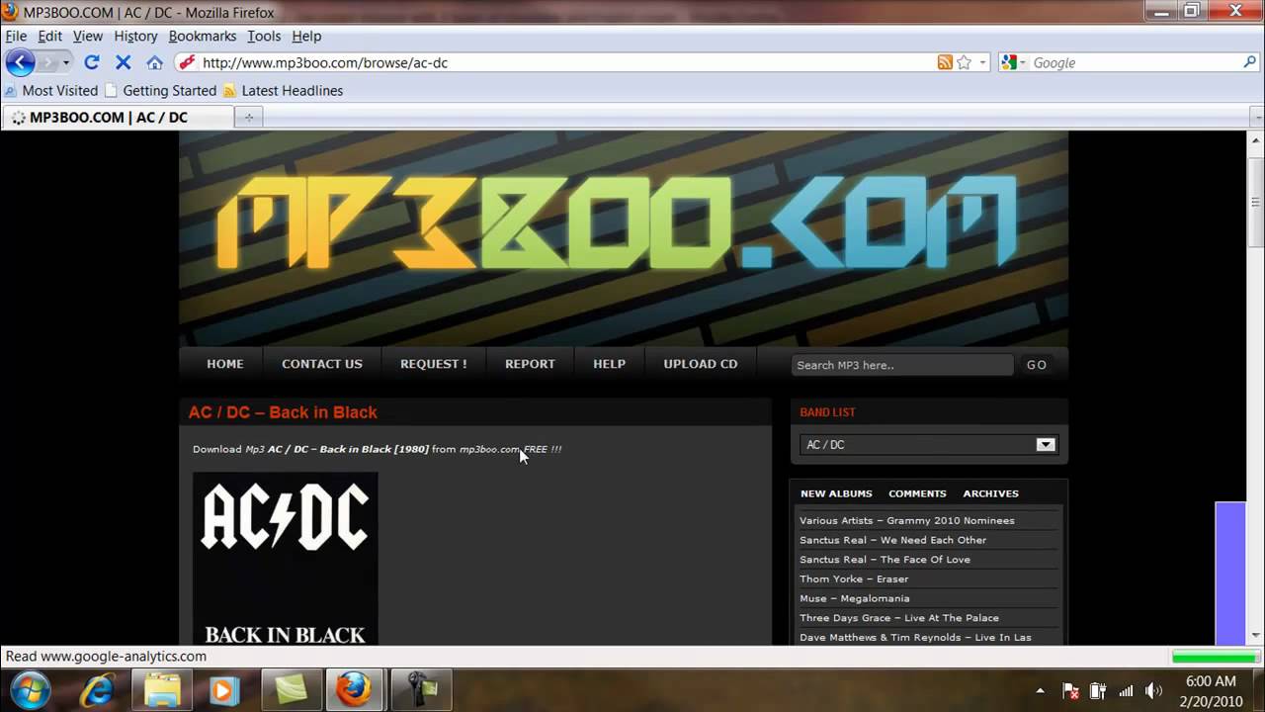This screenshot has width=1265, height=712.
Task: Open the Getting Started bookmark
Action: (x=160, y=90)
